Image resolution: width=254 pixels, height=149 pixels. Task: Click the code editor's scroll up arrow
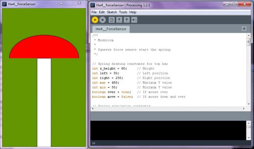(x=249, y=35)
